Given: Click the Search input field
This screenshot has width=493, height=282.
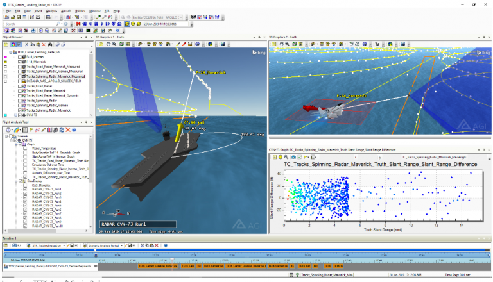Looking at the screenshot, I should 30,24.
